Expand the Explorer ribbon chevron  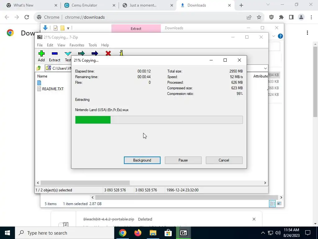(x=274, y=36)
